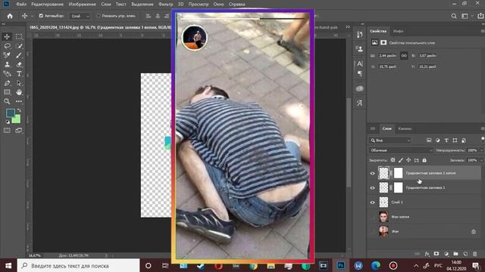Click the screen mode icon
The image size is (485, 272).
pyautogui.click(x=19, y=131)
